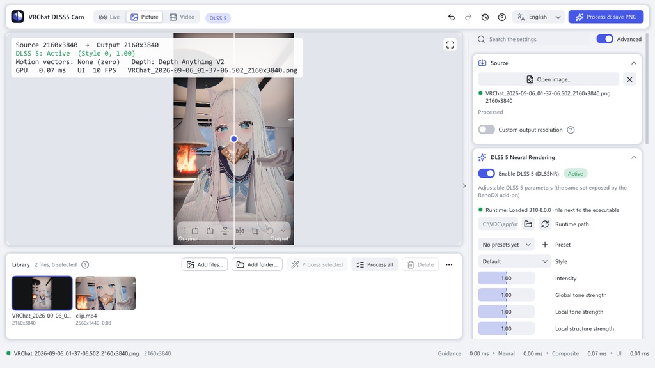655x368 pixels.
Task: Open Library help icon
Action: coord(85,264)
